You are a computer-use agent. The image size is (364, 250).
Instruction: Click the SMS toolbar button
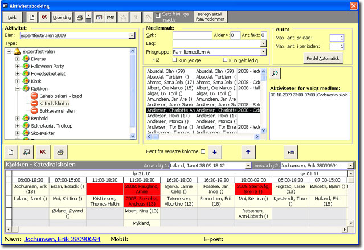click(x=110, y=18)
